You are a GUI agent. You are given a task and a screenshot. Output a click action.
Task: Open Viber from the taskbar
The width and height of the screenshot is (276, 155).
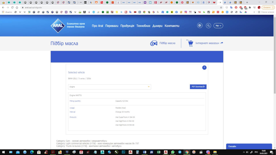pyautogui.click(x=208, y=152)
